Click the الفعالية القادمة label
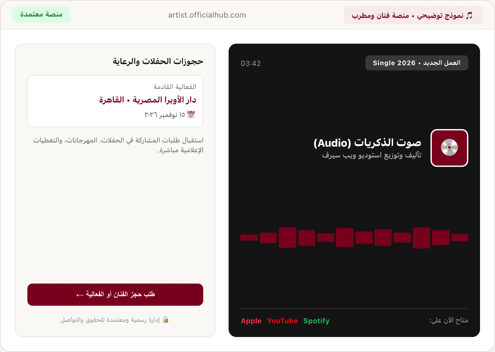 coord(175,87)
